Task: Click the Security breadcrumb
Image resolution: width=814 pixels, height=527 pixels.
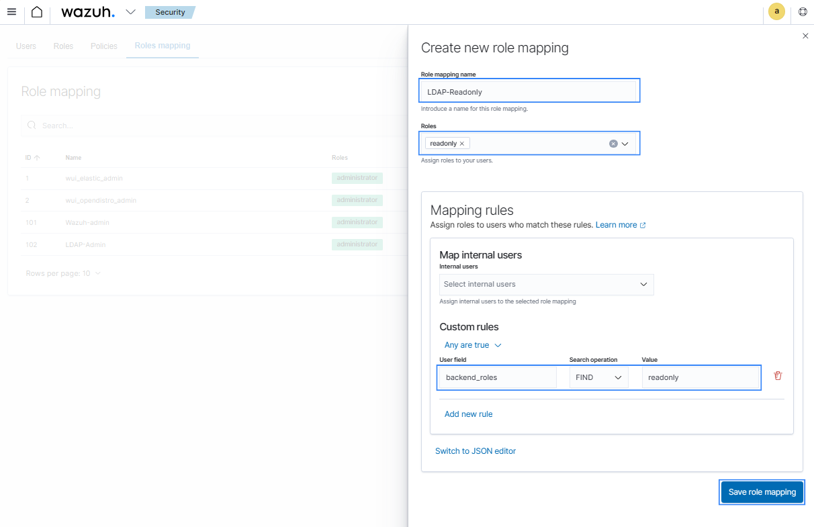Action: pyautogui.click(x=170, y=12)
